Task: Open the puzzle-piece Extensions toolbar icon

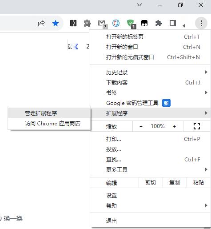Action: [159, 24]
